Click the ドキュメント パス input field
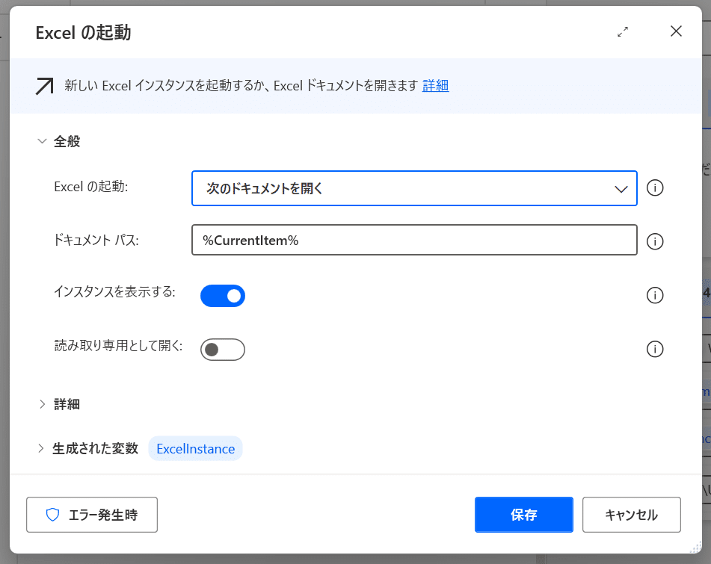This screenshot has width=711, height=564. tap(414, 240)
